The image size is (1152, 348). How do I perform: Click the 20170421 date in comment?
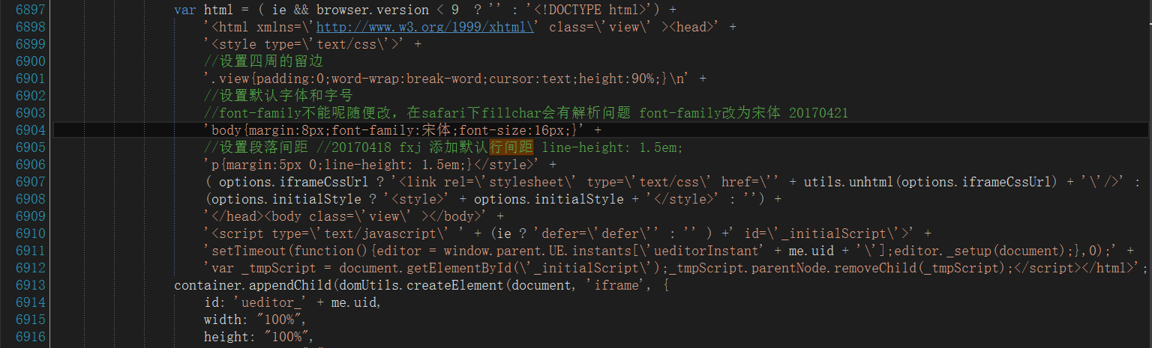click(818, 113)
